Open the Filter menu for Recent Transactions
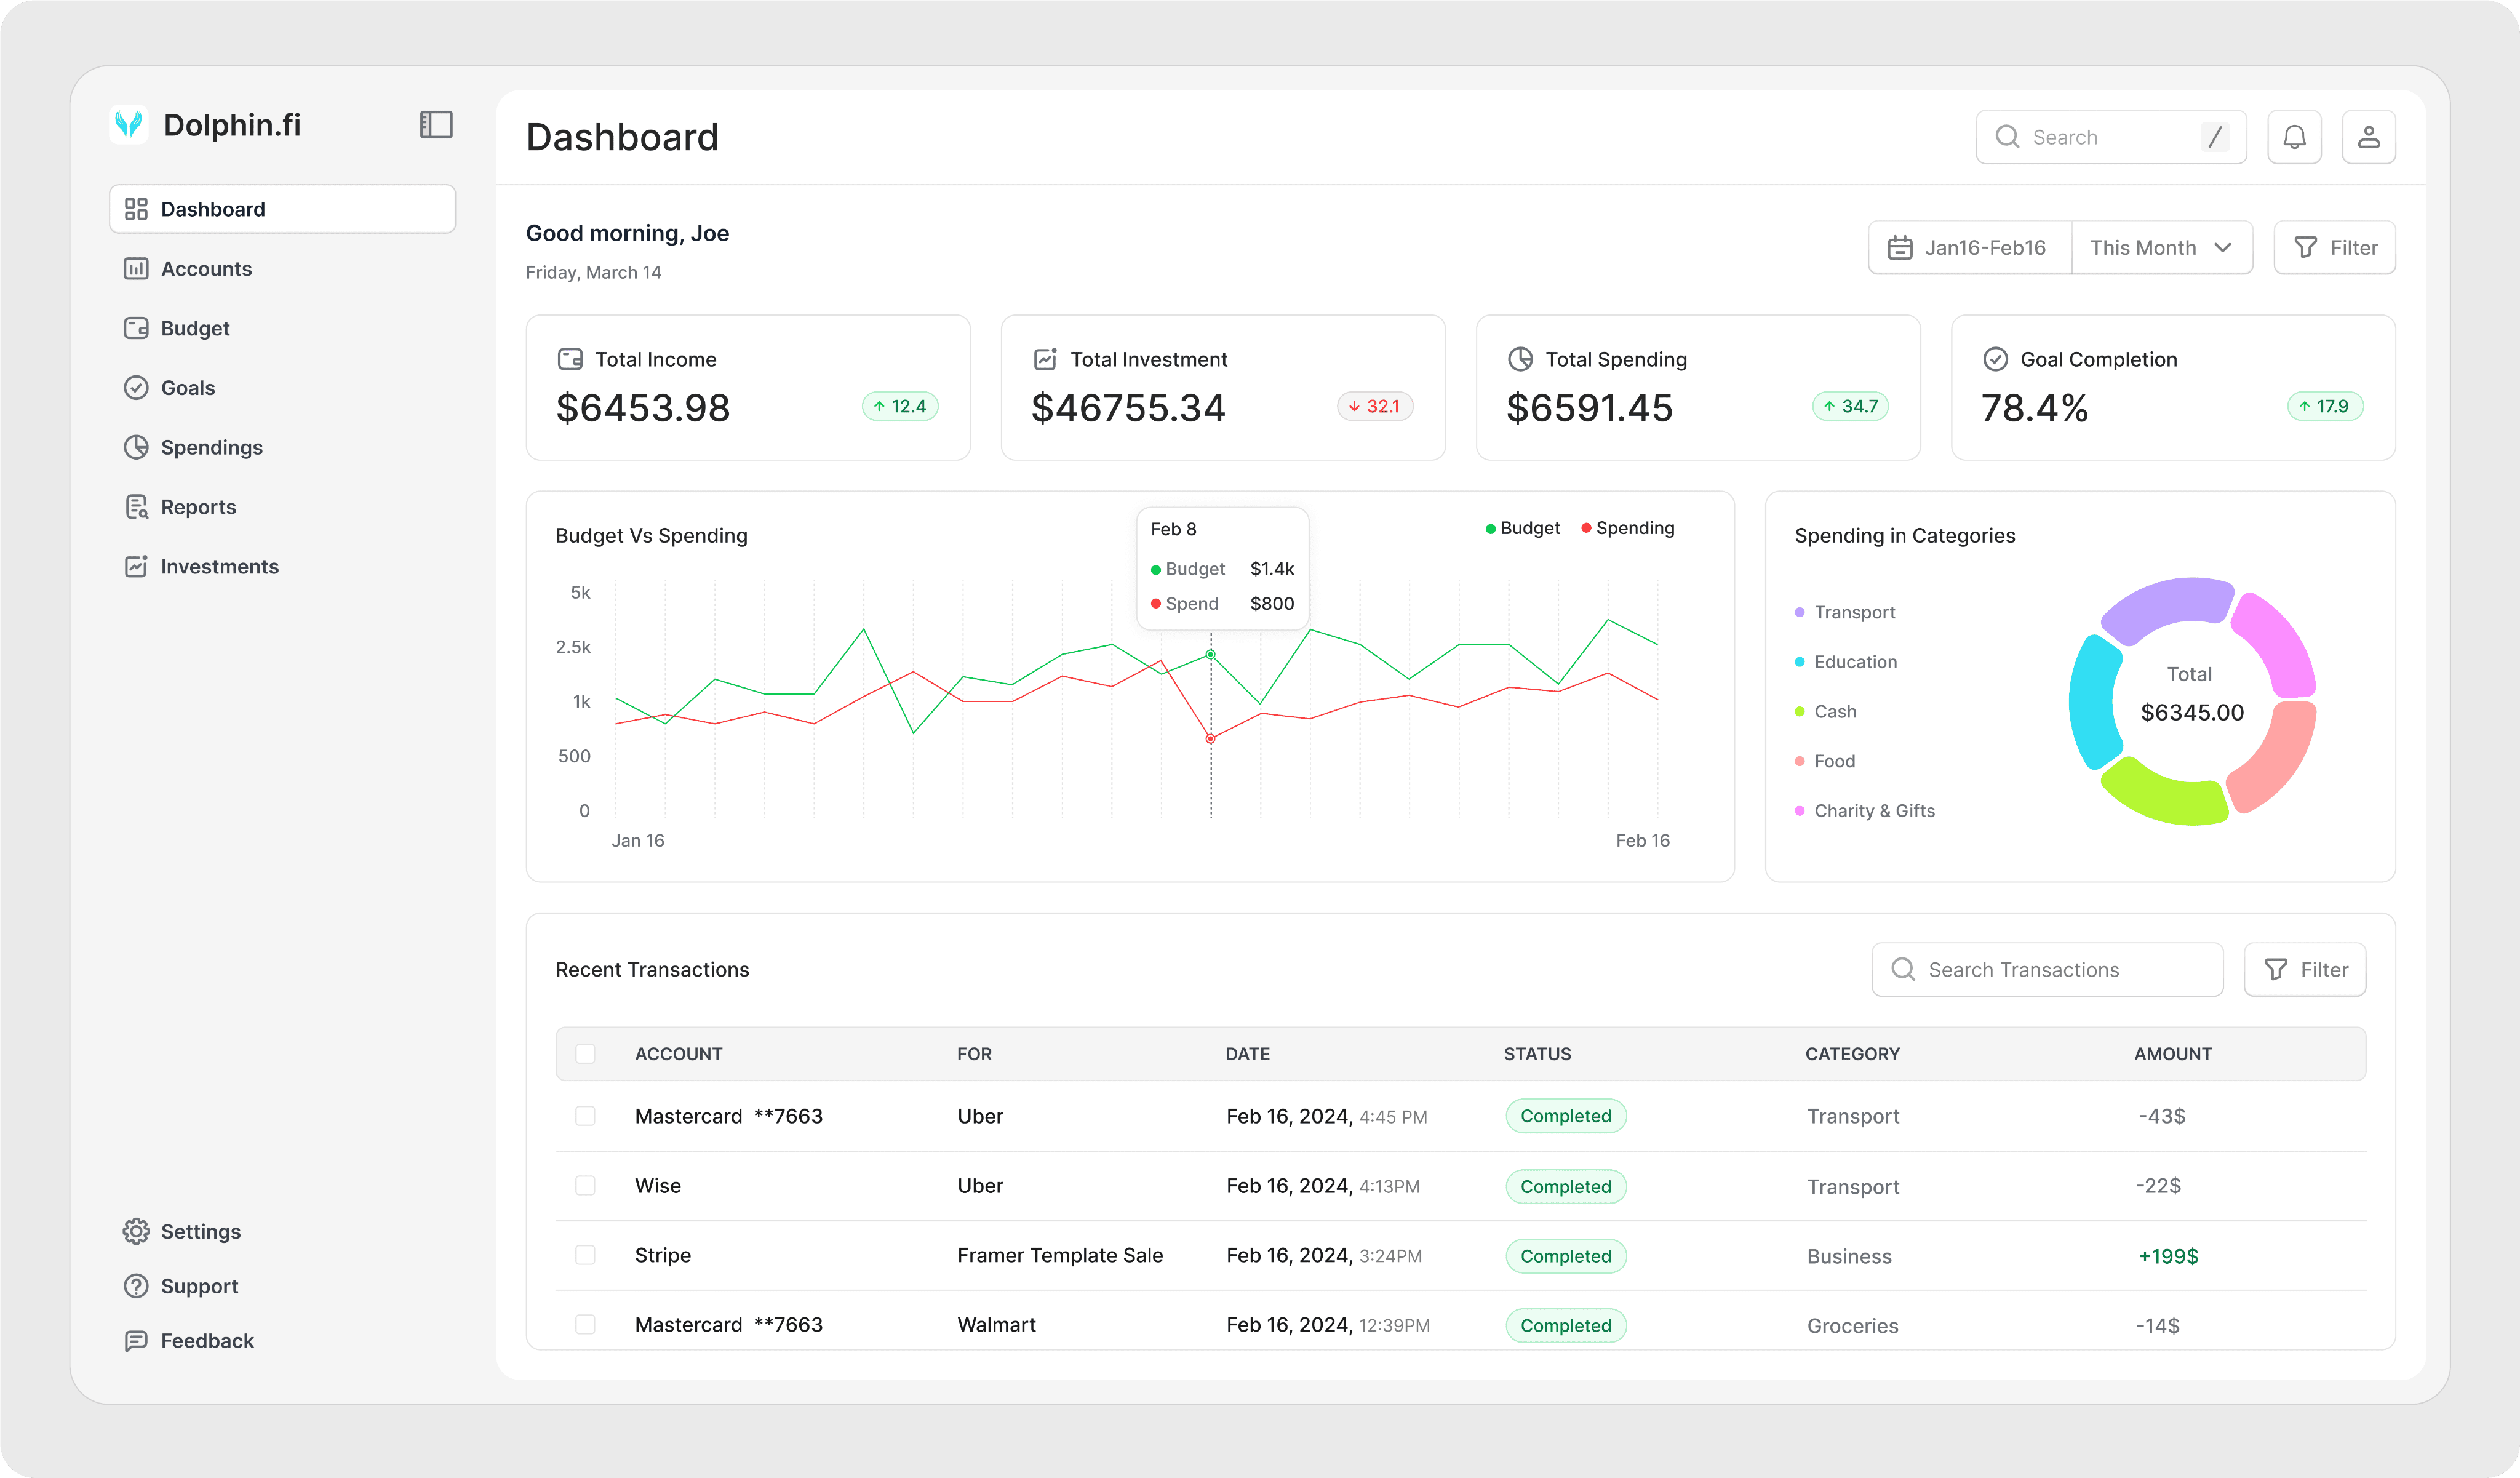The height and width of the screenshot is (1478, 2520). click(x=2304, y=970)
